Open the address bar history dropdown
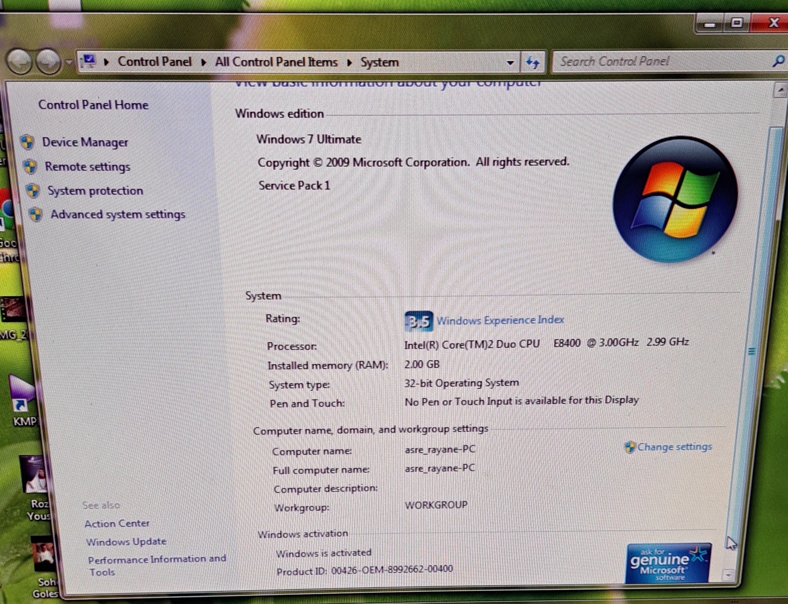The height and width of the screenshot is (604, 788). click(510, 63)
